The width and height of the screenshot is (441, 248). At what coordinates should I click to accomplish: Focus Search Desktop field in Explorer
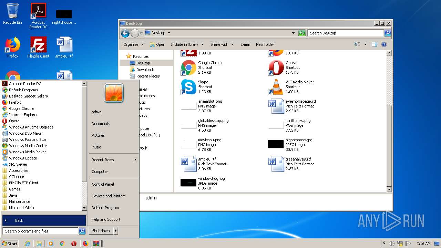click(346, 33)
